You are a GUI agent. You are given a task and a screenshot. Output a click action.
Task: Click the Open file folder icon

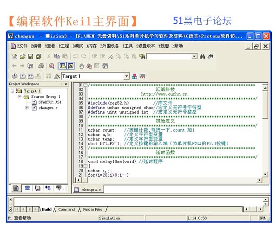tap(22, 57)
